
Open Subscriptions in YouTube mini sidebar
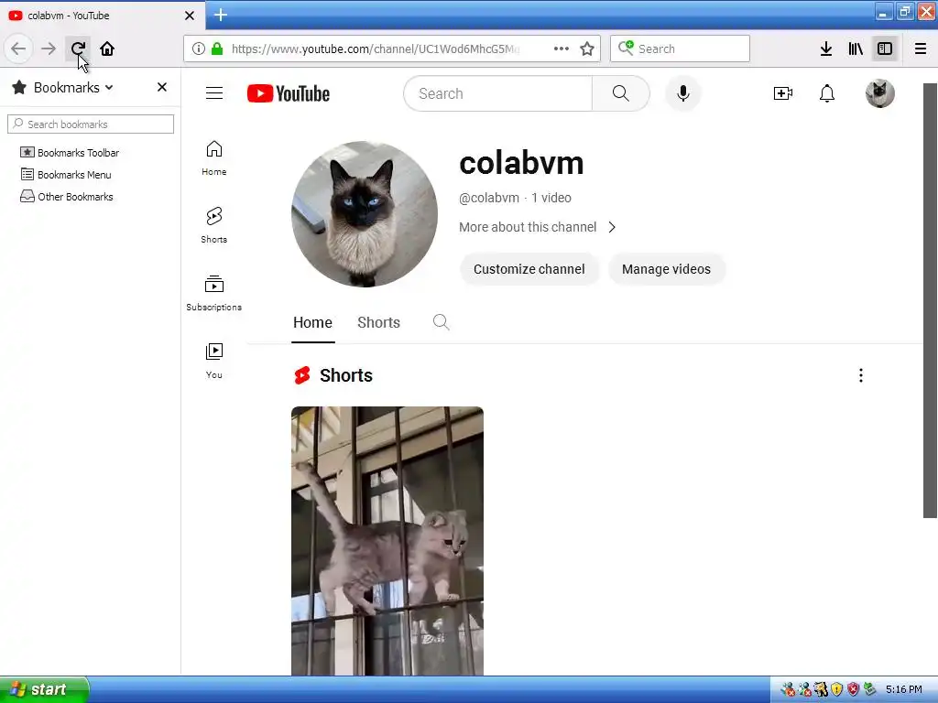214,293
